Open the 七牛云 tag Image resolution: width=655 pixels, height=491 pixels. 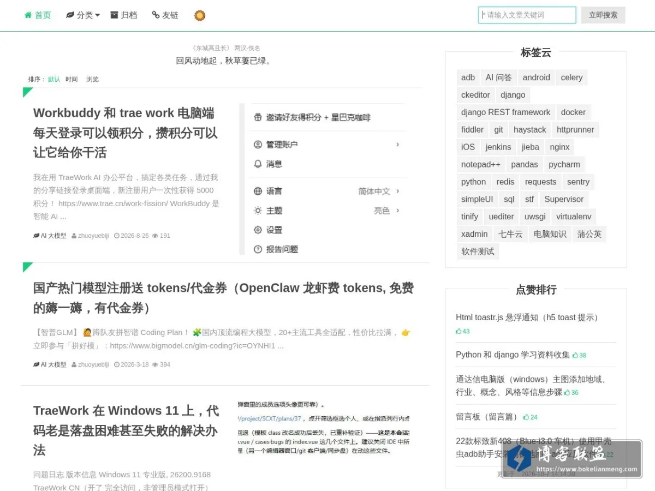[x=511, y=235]
